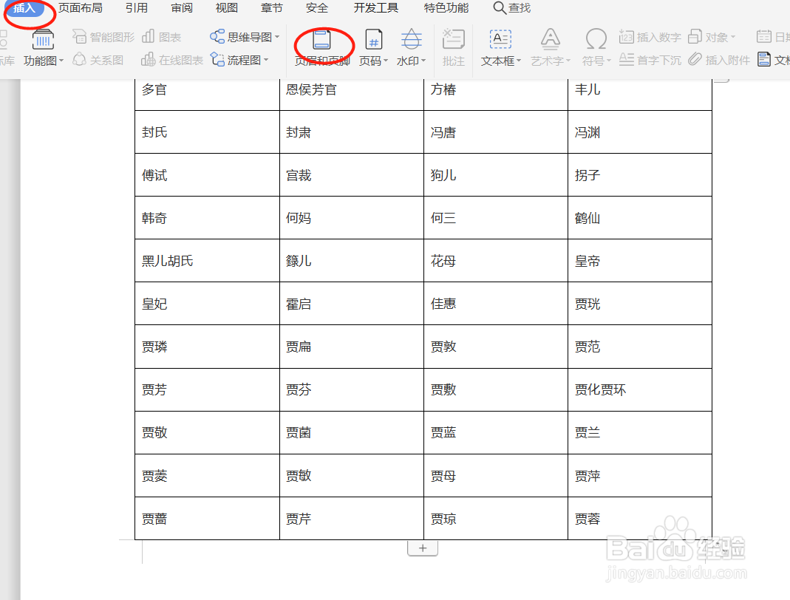Switch to the 页面布局 ribbon tab

pos(81,9)
